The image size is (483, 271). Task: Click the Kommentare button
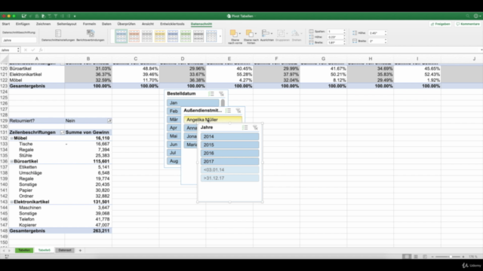tap(468, 24)
